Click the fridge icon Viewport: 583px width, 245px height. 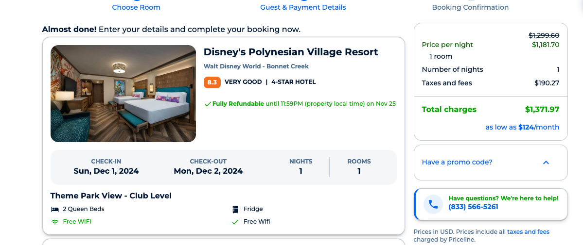point(235,210)
